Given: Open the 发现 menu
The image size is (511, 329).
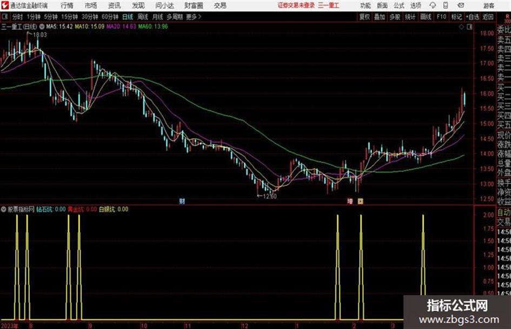Looking at the screenshot, I should 138,5.
